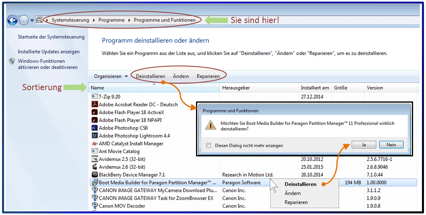This screenshot has width=426, height=215.
Task: Open the Organisieren dropdown menu
Action: (111, 76)
